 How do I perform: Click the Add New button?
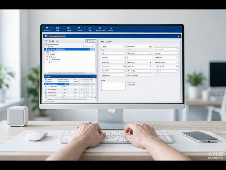[91, 41]
